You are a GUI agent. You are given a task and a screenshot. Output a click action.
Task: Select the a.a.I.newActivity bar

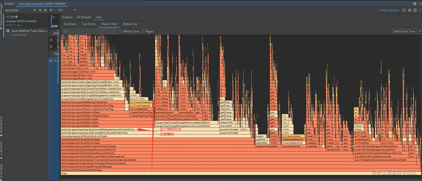294,146
